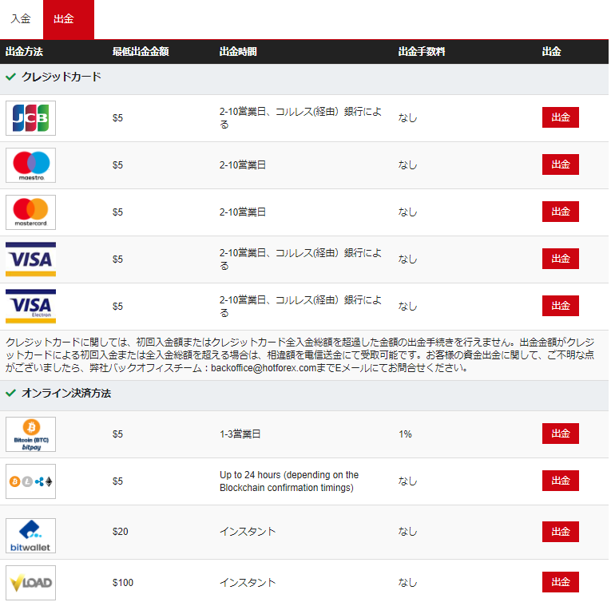Screen dimensions: 611x602
Task: Click 出金 button for VISA Electron row
Action: tap(561, 306)
